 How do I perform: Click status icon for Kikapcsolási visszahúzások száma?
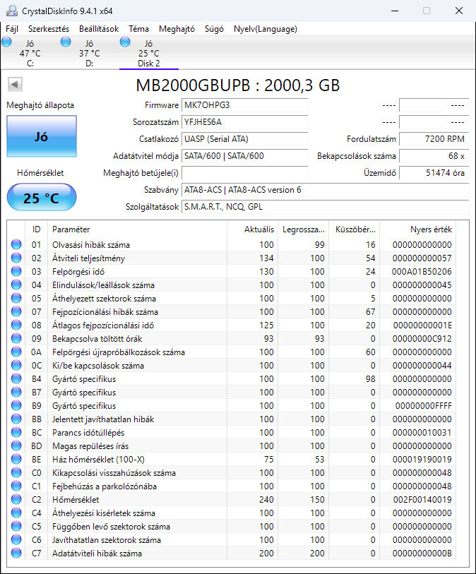tap(16, 472)
